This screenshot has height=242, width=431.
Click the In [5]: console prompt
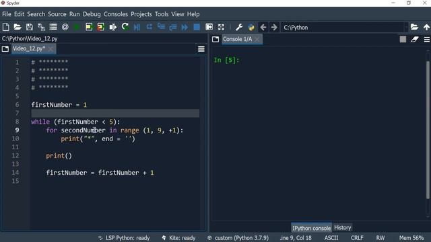[226, 60]
